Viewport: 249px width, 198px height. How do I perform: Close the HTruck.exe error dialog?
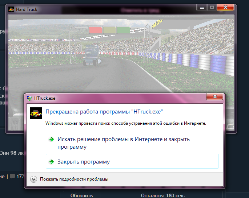214,96
